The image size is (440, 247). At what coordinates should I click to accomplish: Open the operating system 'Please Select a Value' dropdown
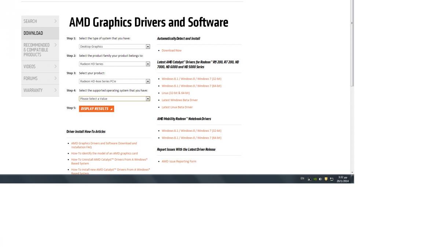click(x=114, y=99)
